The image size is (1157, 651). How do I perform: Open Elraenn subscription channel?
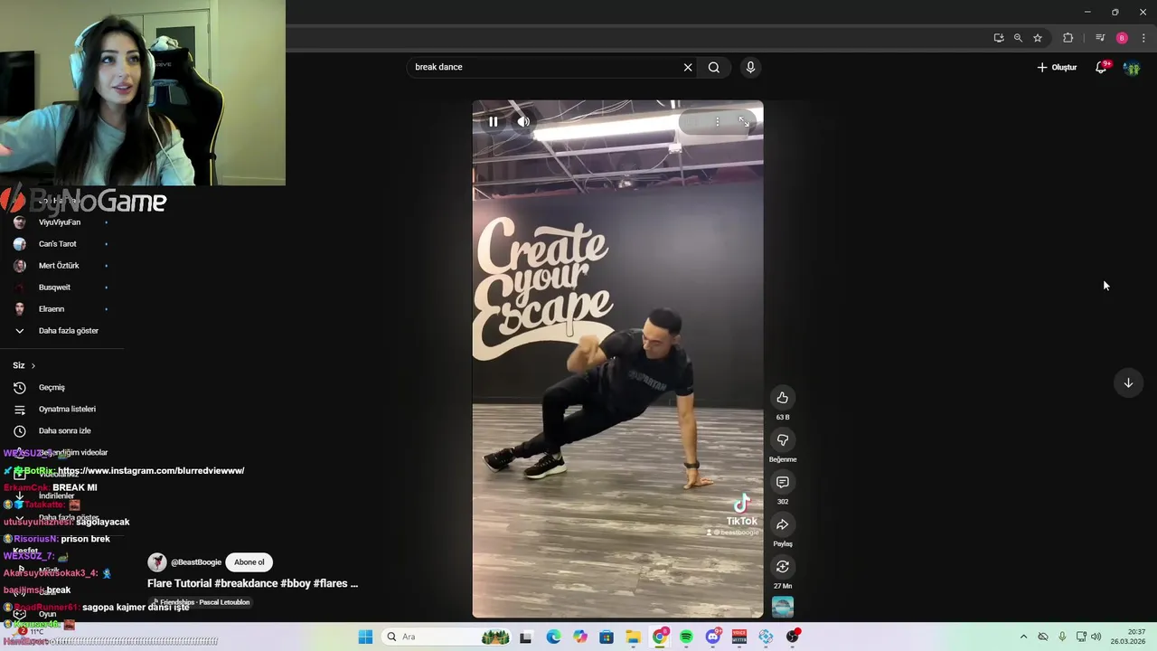coord(52,309)
